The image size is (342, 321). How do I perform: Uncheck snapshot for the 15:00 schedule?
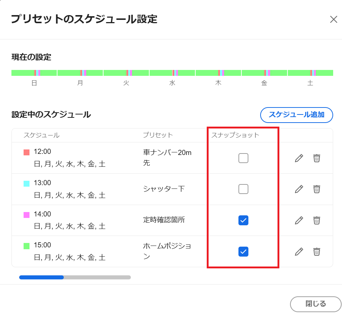pos(243,252)
